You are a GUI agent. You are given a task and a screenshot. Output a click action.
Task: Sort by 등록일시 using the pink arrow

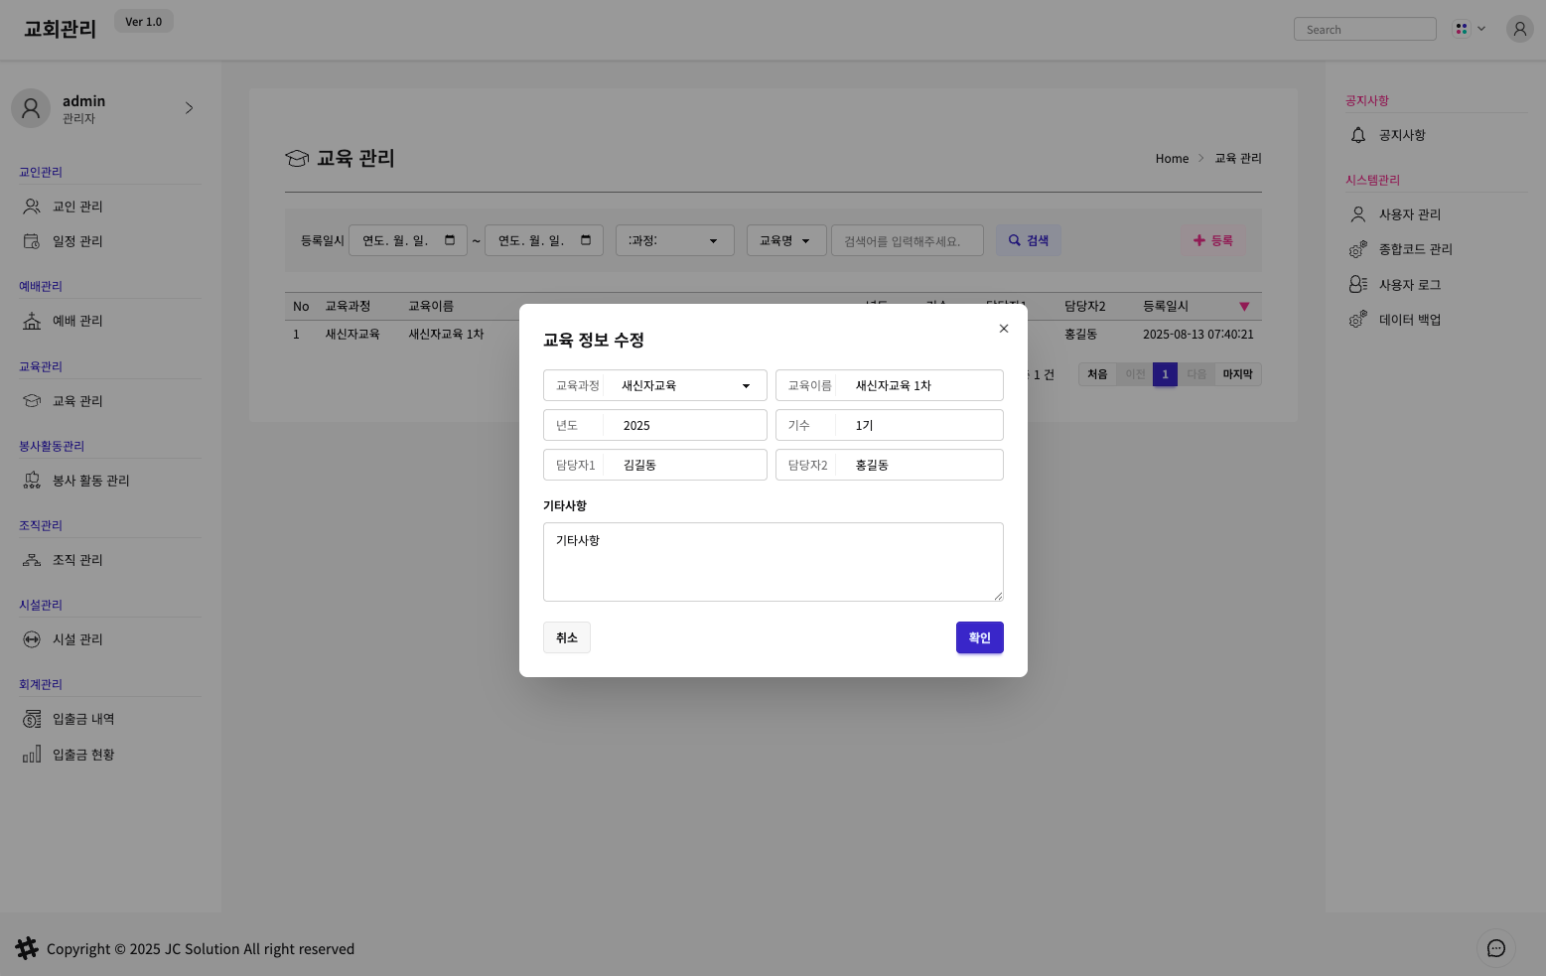pyautogui.click(x=1244, y=307)
